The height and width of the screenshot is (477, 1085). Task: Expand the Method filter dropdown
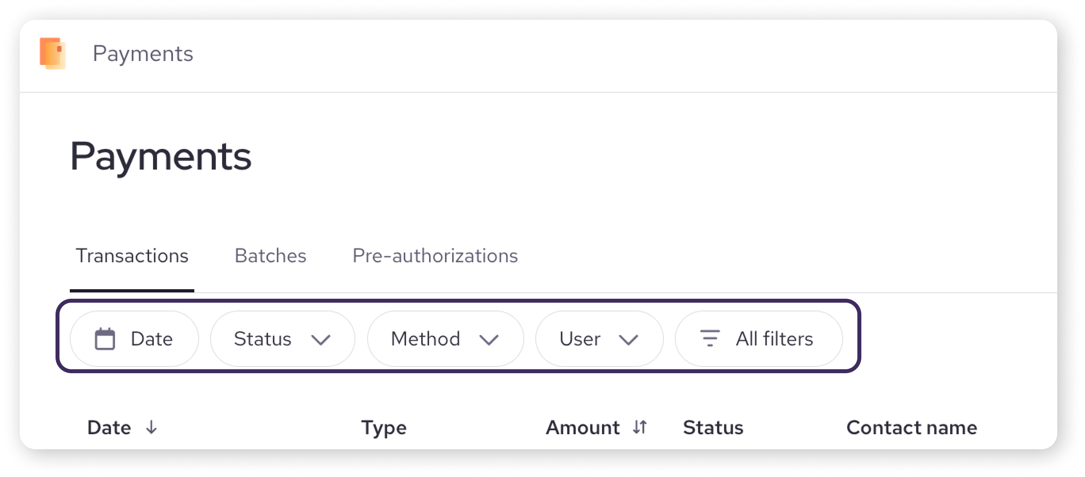coord(446,339)
